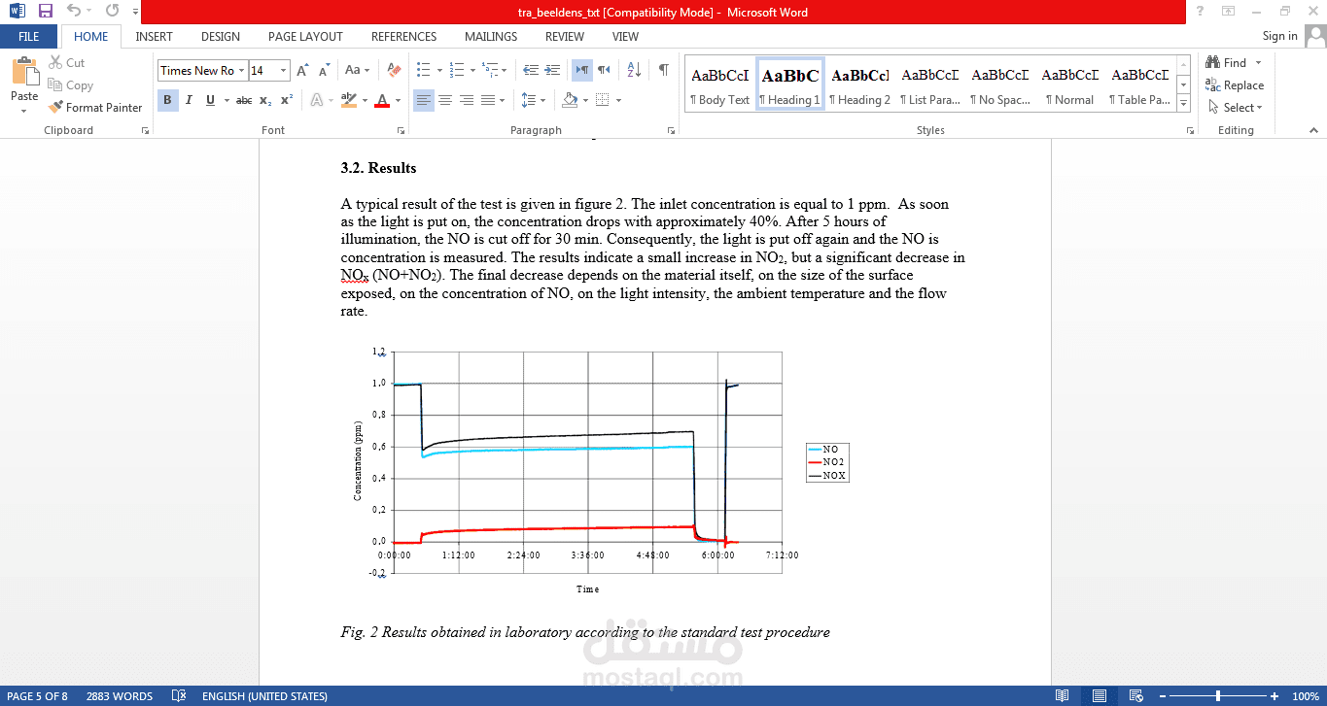Viewport: 1327px width, 706px height.
Task: Apply subscript formatting
Action: [265, 100]
